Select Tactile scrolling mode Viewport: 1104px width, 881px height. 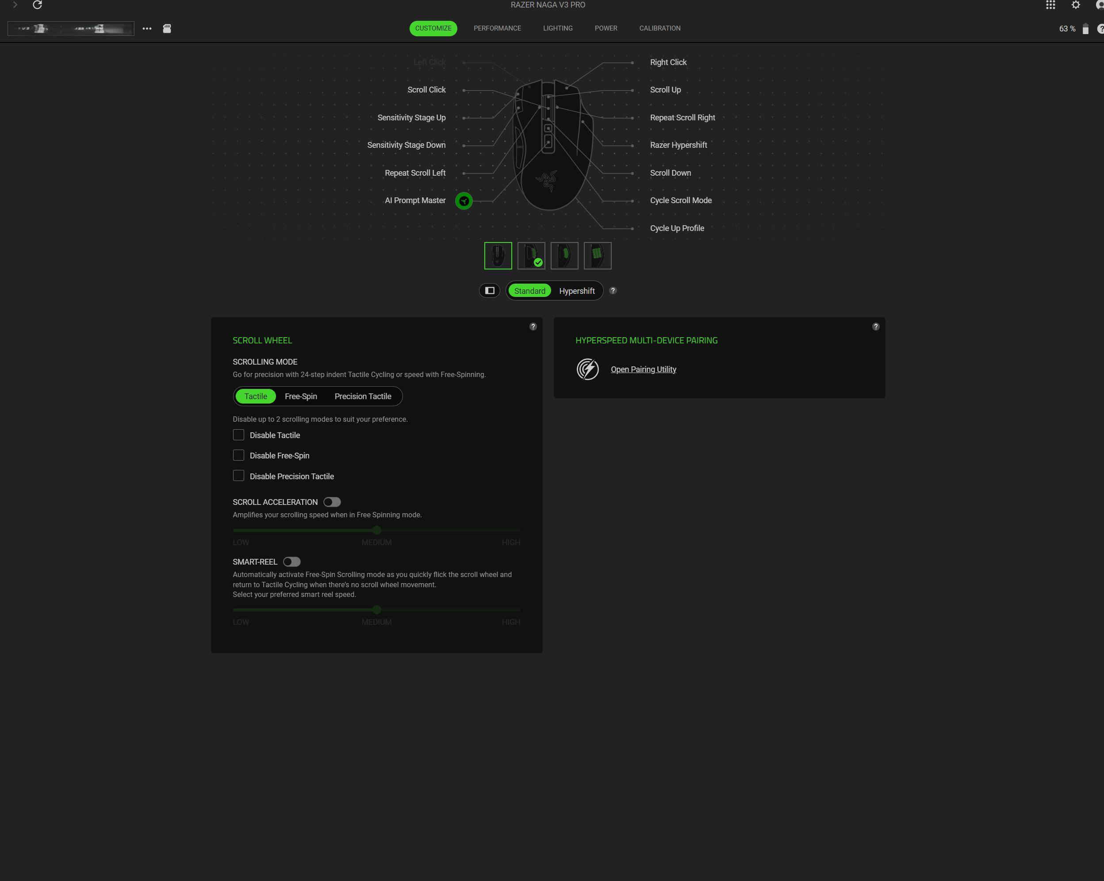(x=256, y=396)
